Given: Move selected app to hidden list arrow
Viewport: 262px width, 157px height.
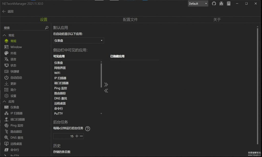Looking at the screenshot, I should coord(106,85).
